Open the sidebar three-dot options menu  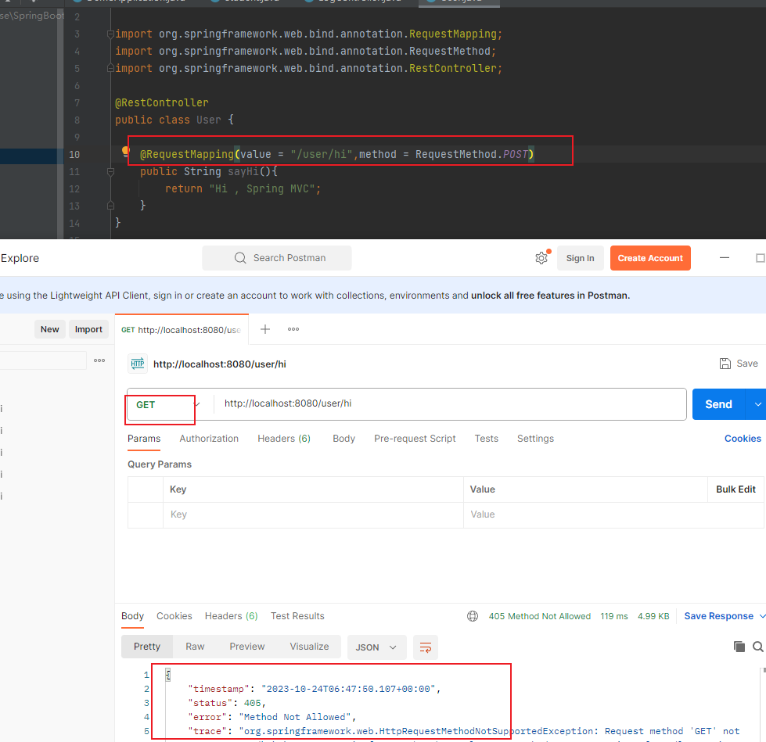pyautogui.click(x=99, y=360)
